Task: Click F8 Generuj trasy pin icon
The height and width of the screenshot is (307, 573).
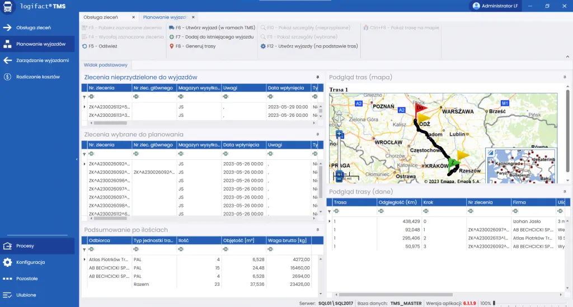Action: [x=172, y=46]
